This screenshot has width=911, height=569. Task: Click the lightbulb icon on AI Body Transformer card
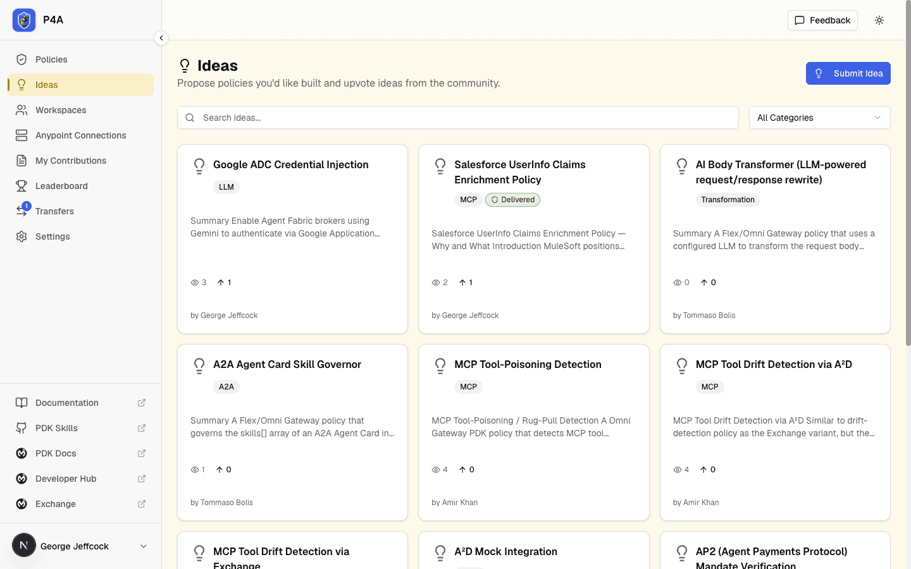[681, 166]
